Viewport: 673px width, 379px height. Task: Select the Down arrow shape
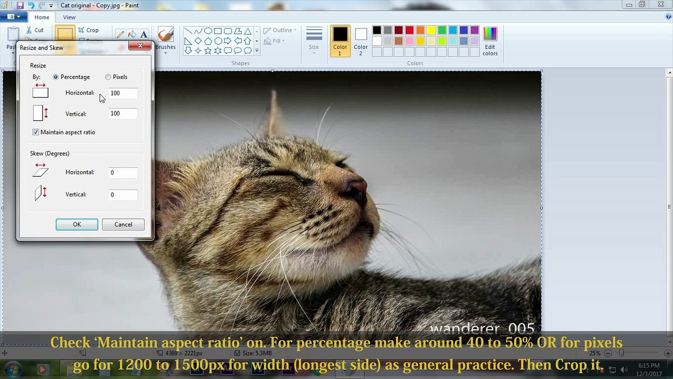(x=188, y=51)
